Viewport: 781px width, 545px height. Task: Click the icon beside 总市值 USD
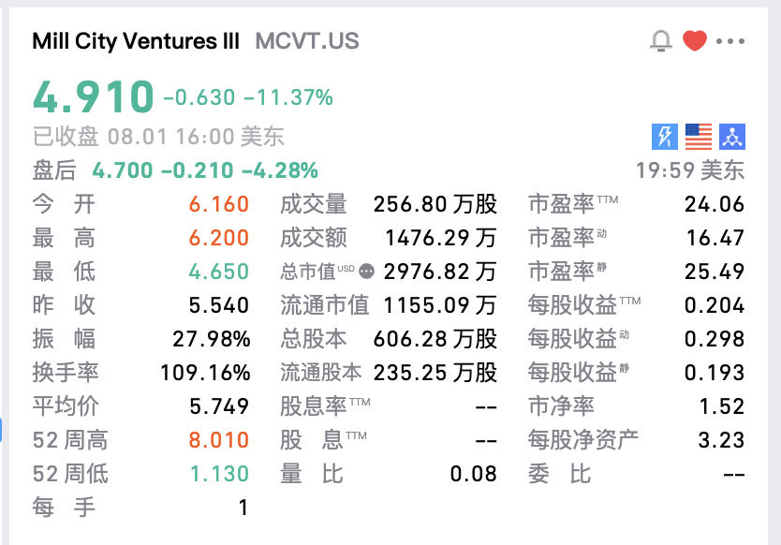(366, 272)
